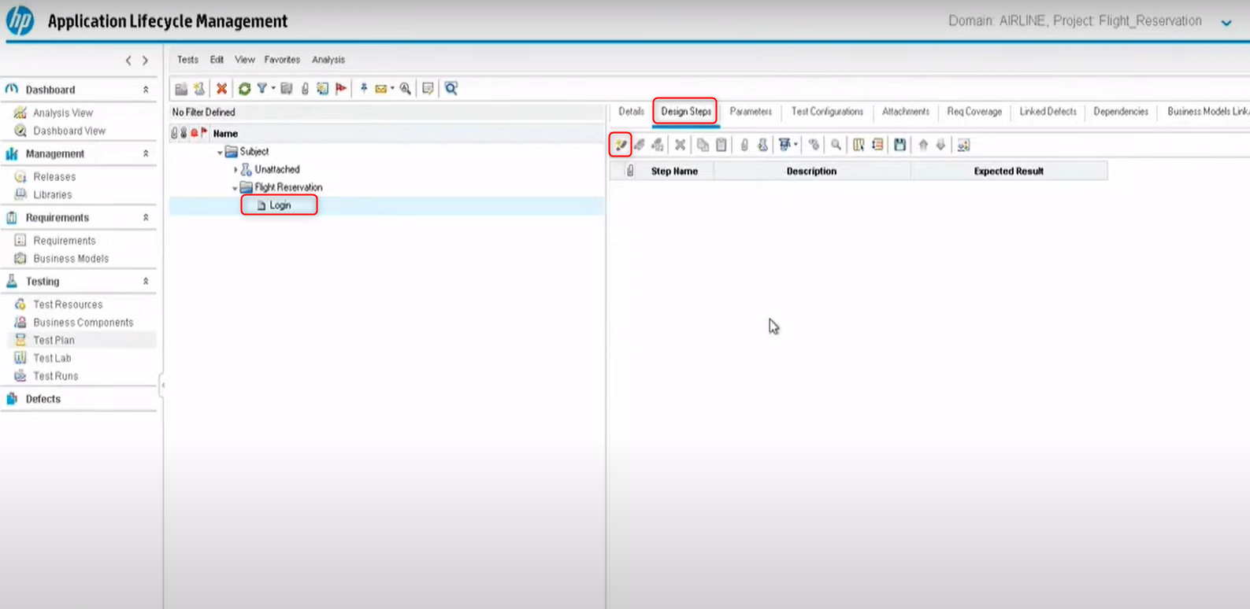The width and height of the screenshot is (1250, 609).
Task: Click the New Step icon in Design Steps
Action: [x=621, y=145]
